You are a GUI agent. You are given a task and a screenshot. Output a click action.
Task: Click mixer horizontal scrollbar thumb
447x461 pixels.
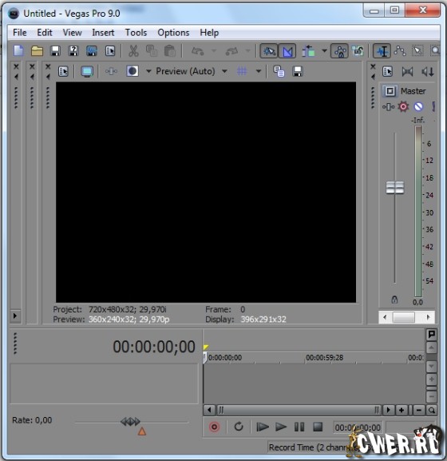404,317
